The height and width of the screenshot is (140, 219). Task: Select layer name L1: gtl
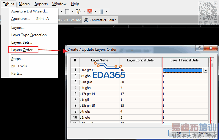click(x=85, y=100)
